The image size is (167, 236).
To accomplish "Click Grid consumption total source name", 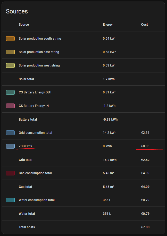I will pos(35,133).
